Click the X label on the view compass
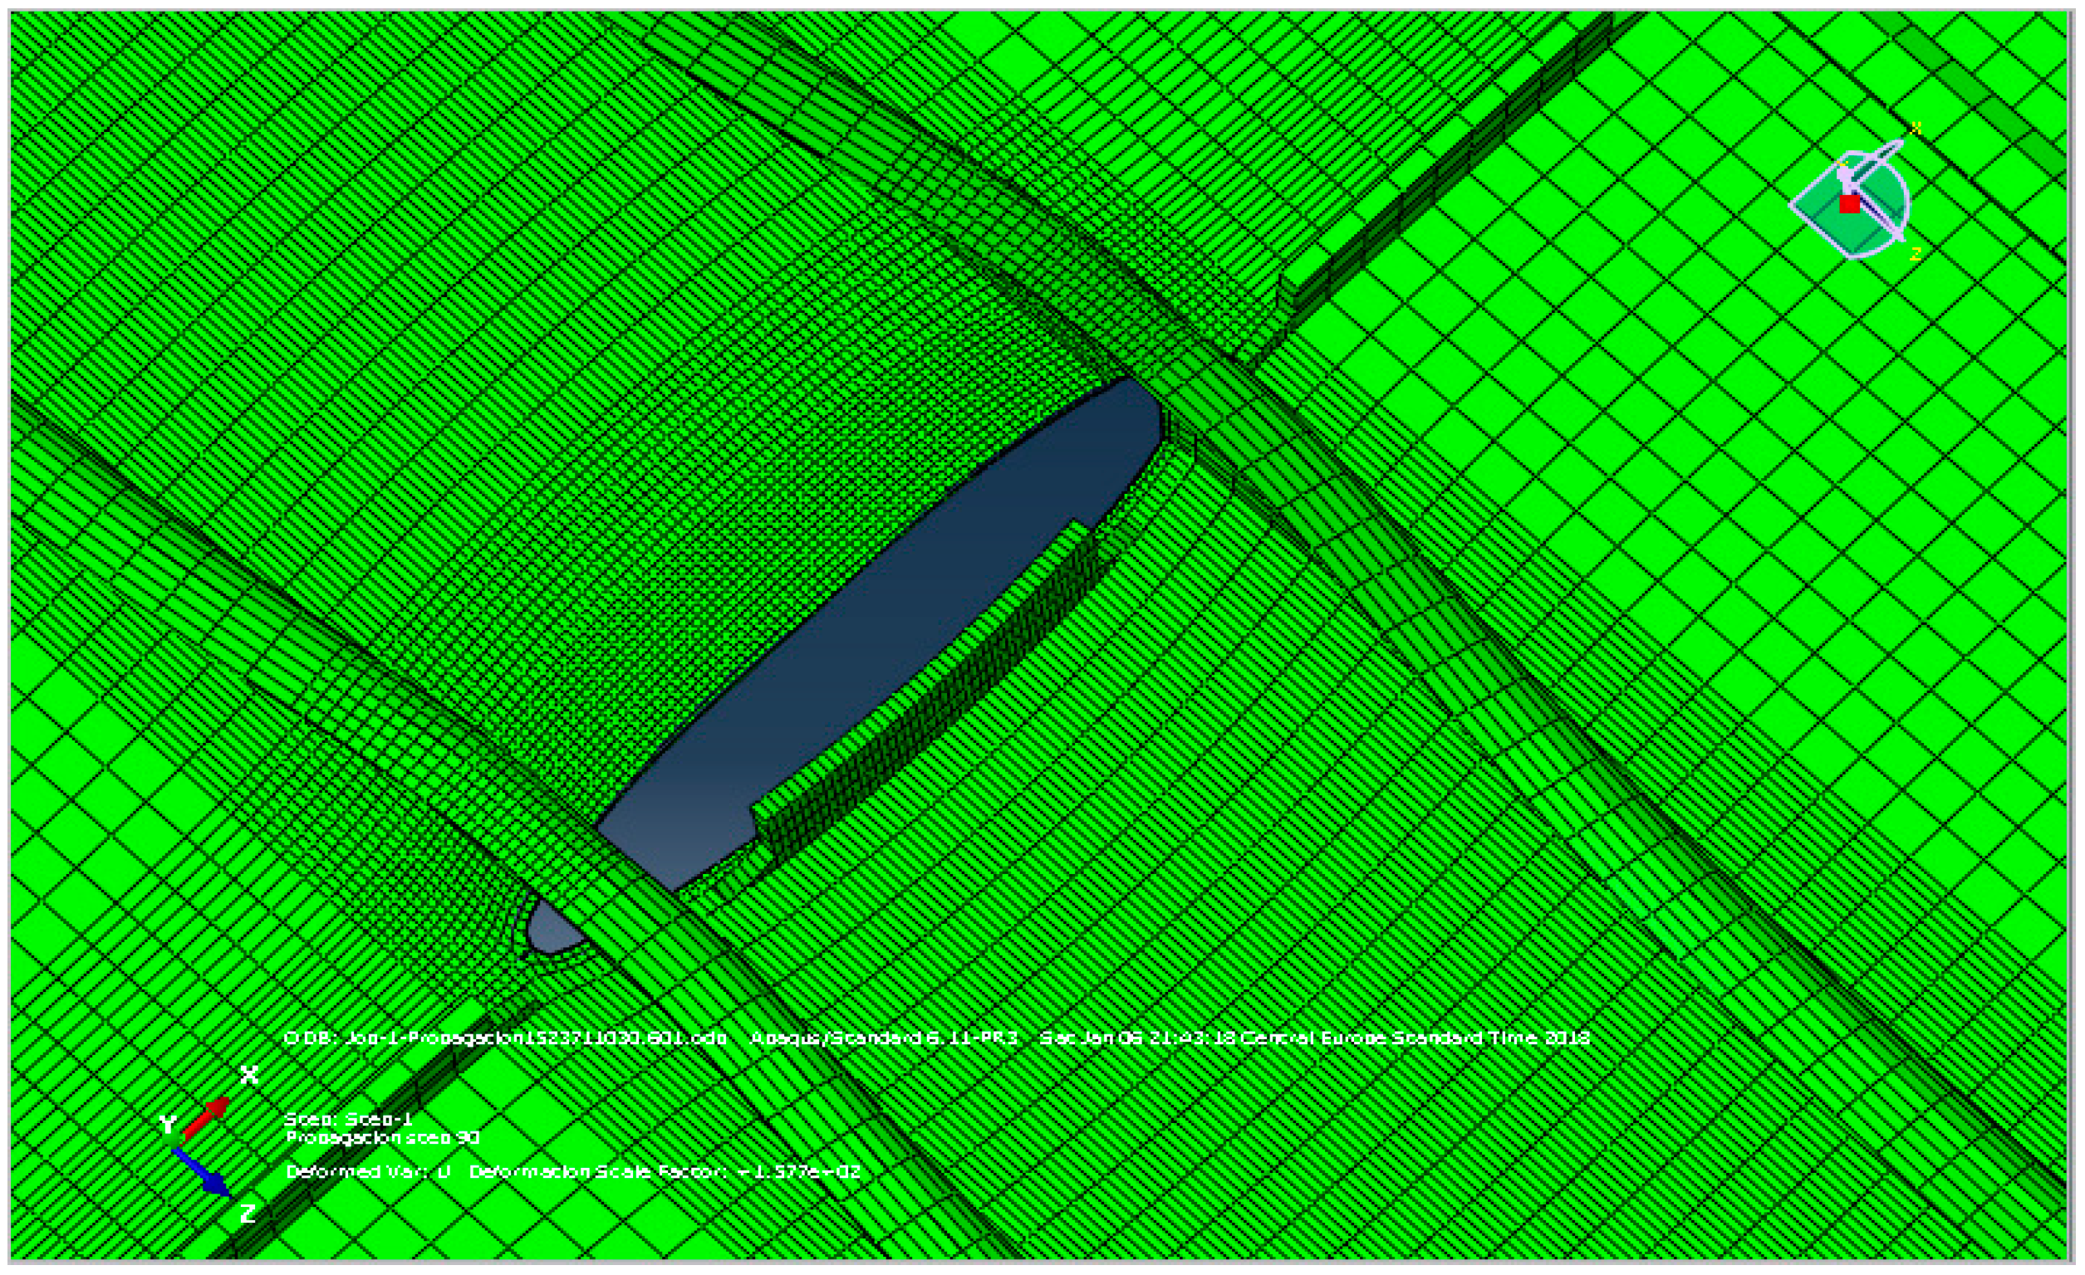The width and height of the screenshot is (2085, 1275). [1915, 128]
